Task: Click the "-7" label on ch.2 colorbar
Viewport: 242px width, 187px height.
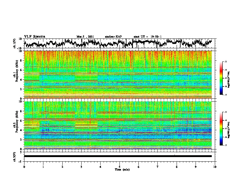Action: pos(226,145)
